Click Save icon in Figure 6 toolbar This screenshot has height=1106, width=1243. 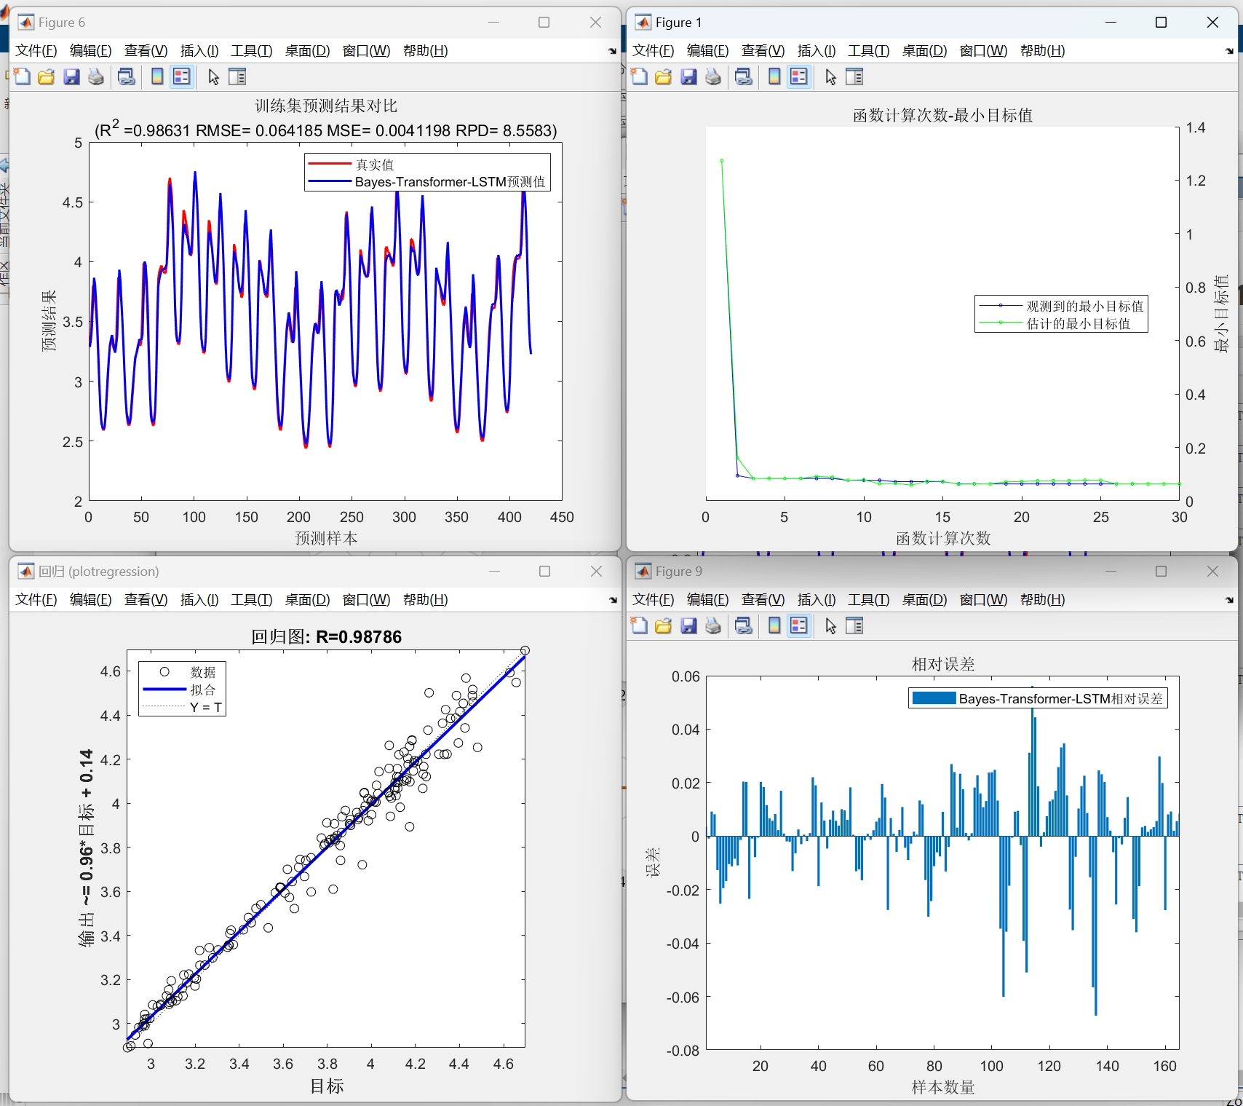tap(71, 76)
